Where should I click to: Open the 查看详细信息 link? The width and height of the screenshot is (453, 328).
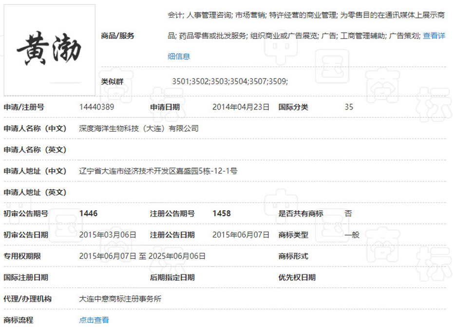click(434, 36)
